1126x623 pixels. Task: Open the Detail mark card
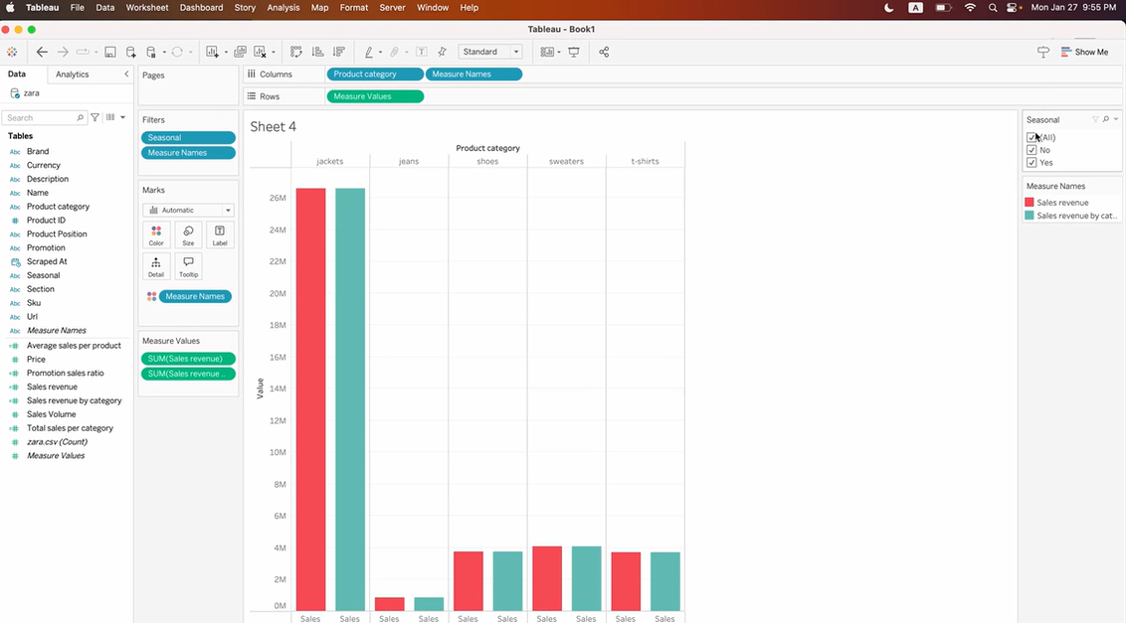(x=156, y=267)
